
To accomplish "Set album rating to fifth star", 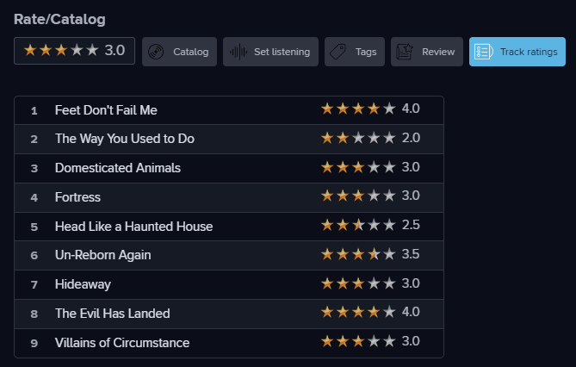I will 92,50.
